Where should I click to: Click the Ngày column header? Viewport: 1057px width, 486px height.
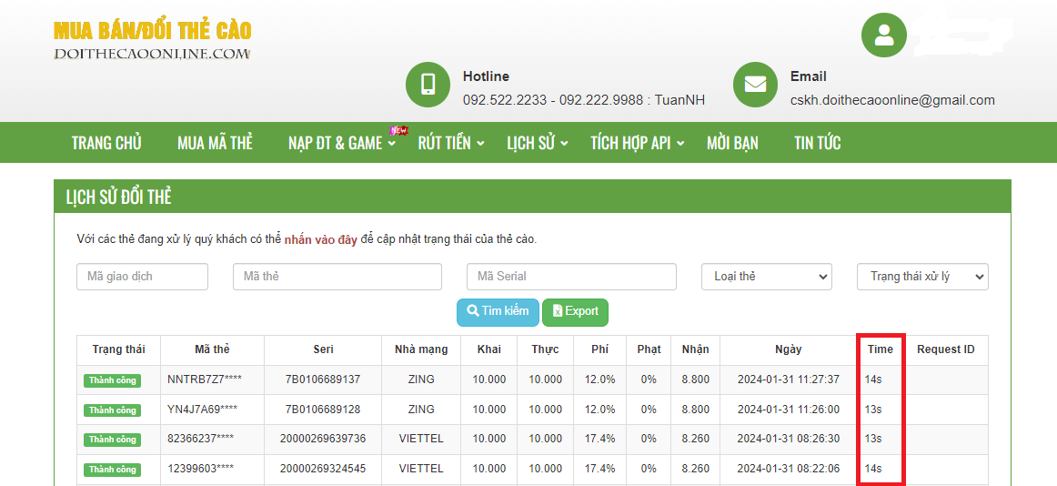(x=788, y=349)
